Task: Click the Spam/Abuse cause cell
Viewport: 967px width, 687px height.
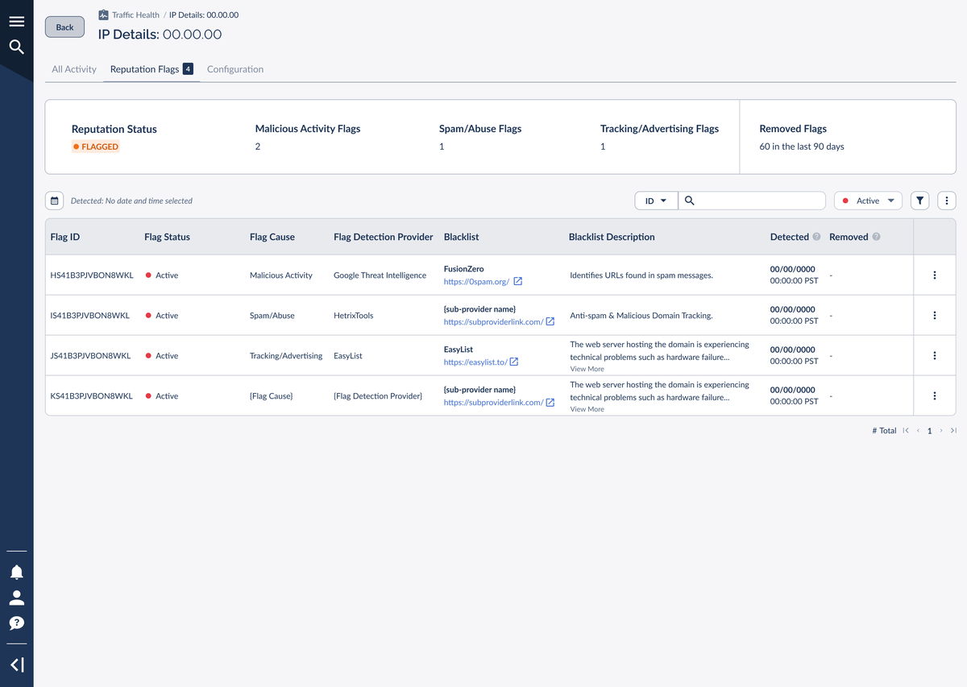Action: 272,316
